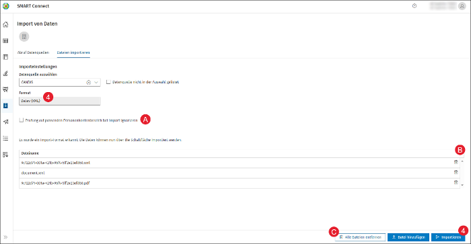
Task: Click the file list scroll-up arrow
Action: [462, 161]
